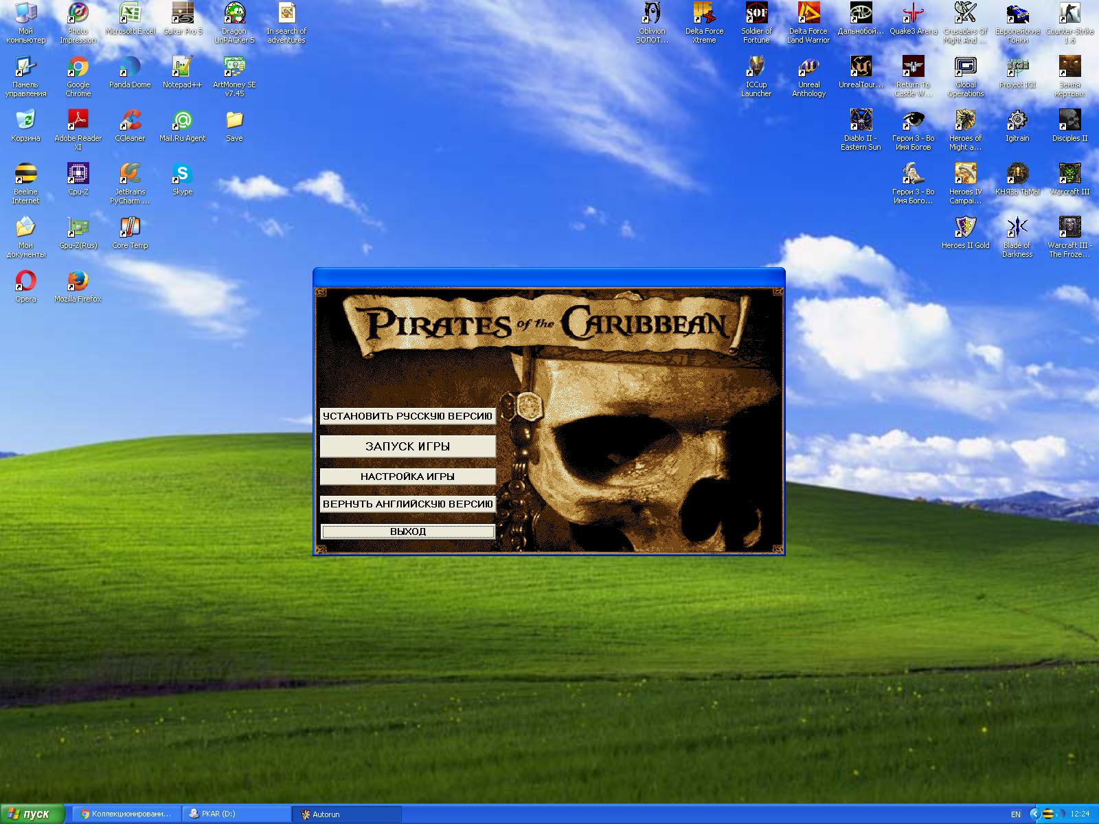
Task: Click the taskbar clock showing 12:24
Action: point(1080,814)
